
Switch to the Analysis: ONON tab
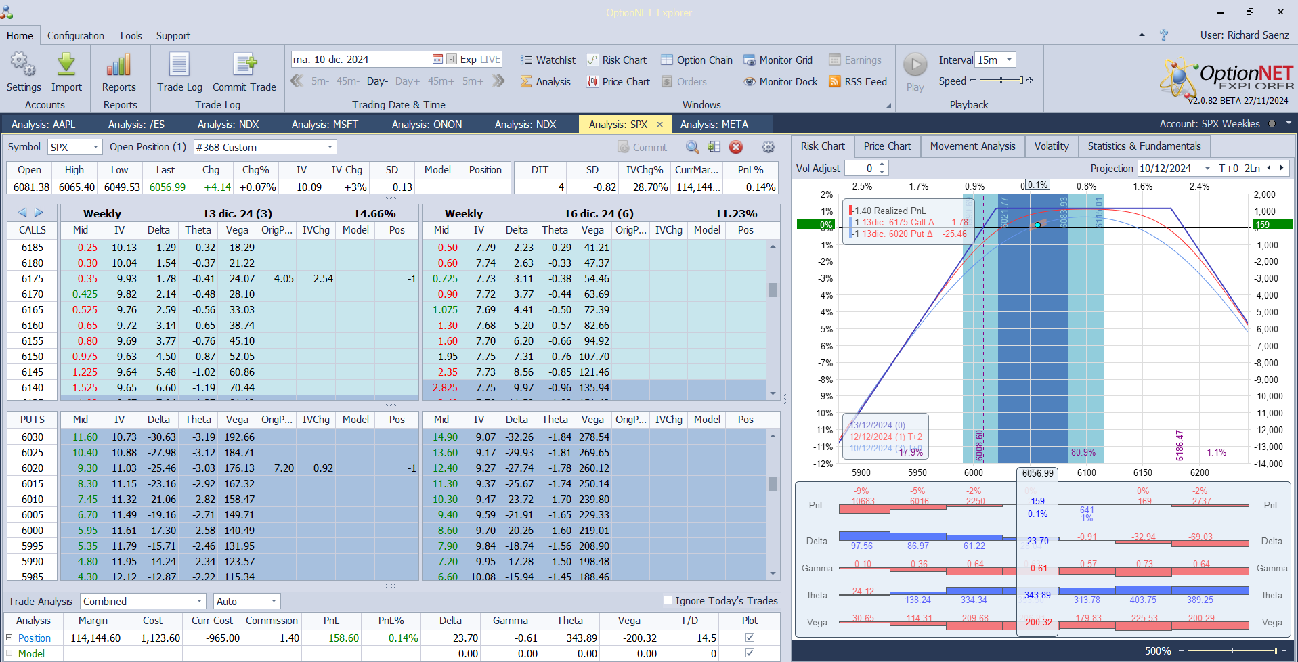pyautogui.click(x=427, y=125)
